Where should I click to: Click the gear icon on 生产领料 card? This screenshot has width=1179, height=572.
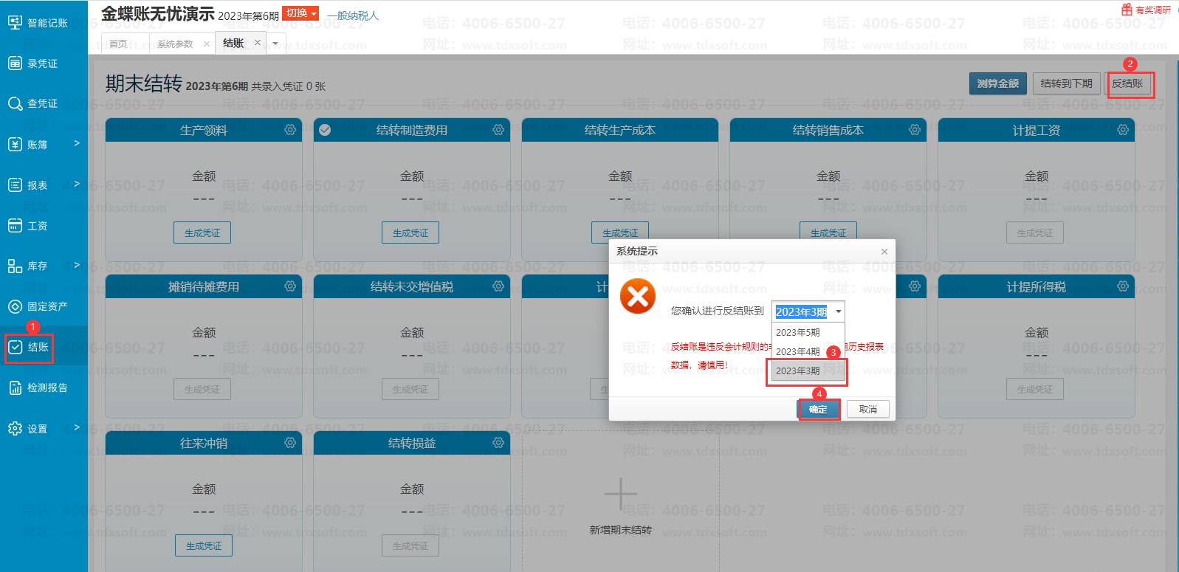click(290, 130)
